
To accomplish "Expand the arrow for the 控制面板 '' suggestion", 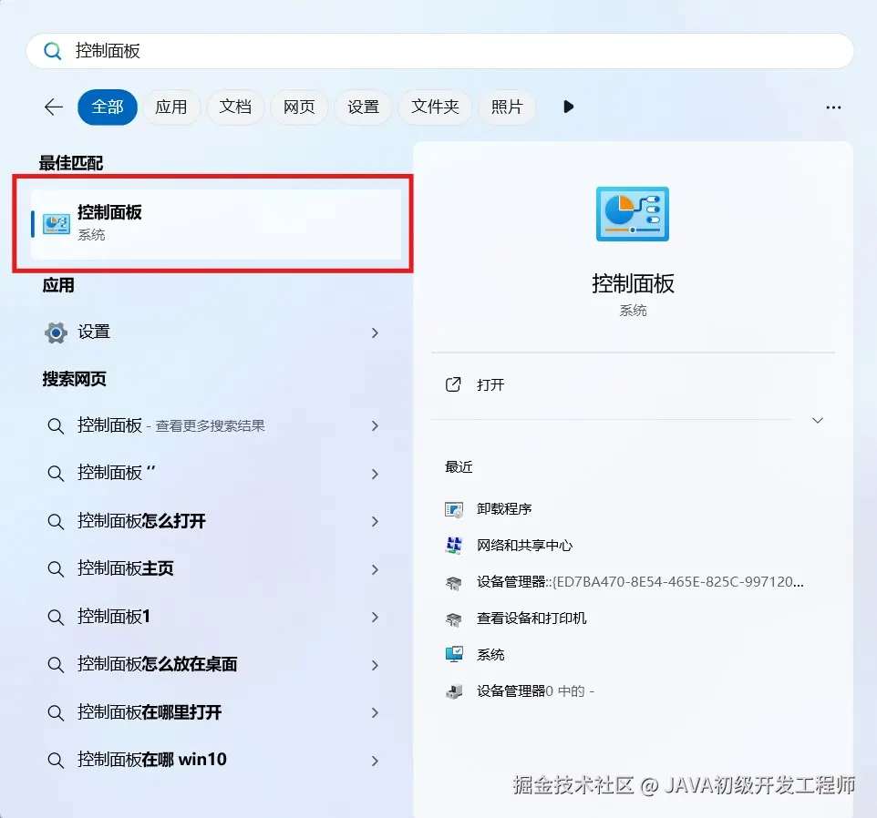I will [x=375, y=474].
